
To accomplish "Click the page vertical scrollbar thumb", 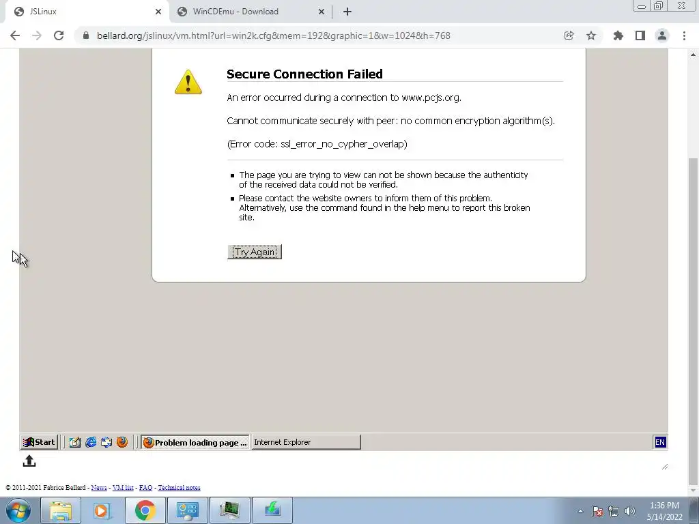I will click(x=693, y=321).
